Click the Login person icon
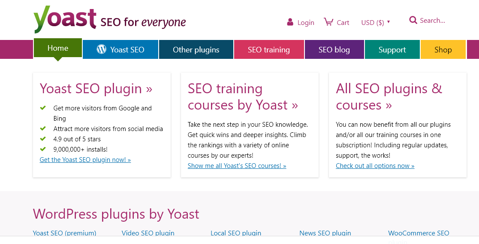This screenshot has width=479, height=244. click(x=290, y=22)
